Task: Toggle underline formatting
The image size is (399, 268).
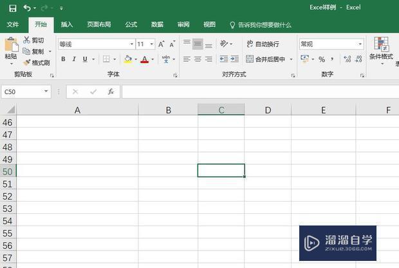Action: coord(85,59)
